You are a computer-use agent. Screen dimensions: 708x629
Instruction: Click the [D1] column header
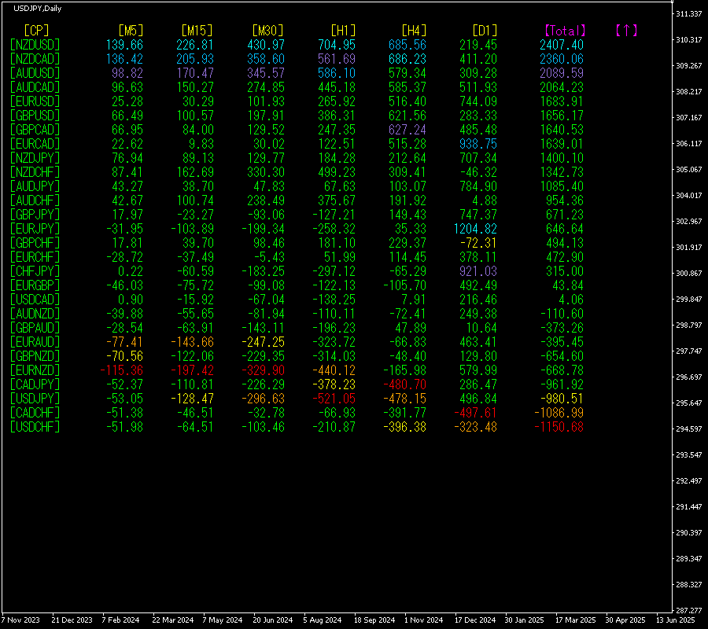point(485,31)
